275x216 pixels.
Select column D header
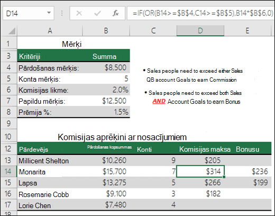pos(200,31)
